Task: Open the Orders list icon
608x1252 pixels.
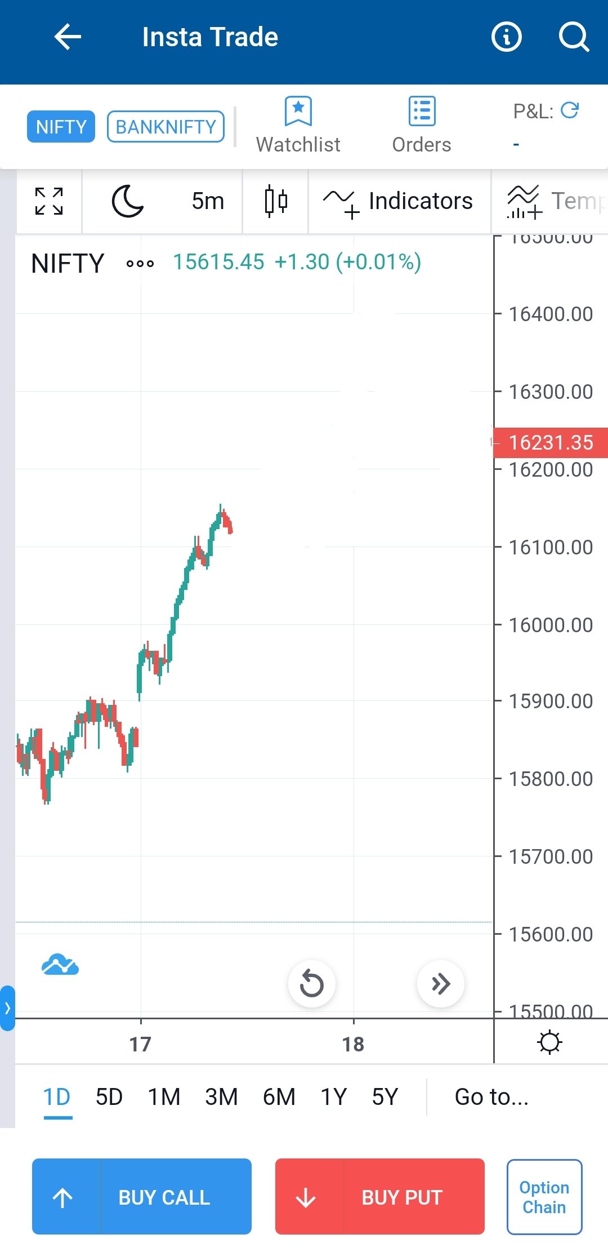Action: pyautogui.click(x=422, y=112)
